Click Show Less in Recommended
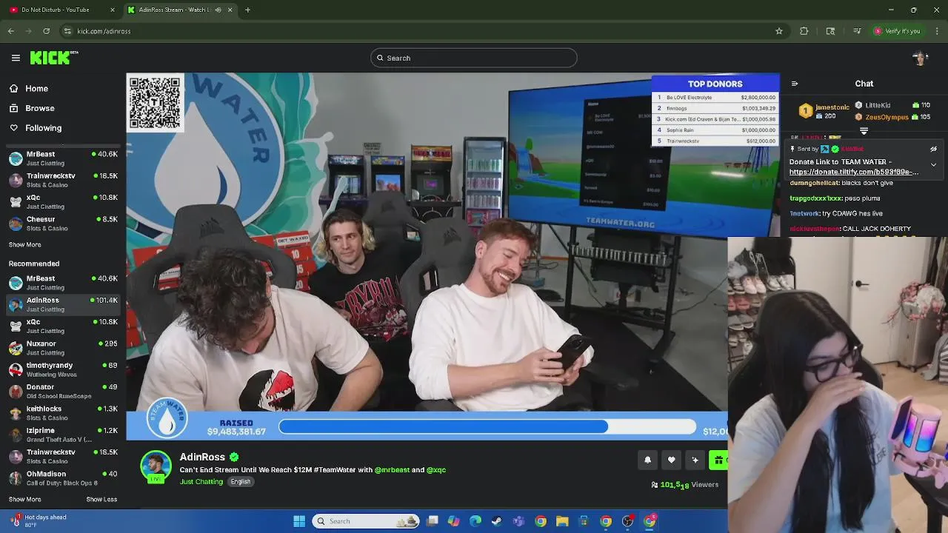Image resolution: width=948 pixels, height=533 pixels. [101, 499]
